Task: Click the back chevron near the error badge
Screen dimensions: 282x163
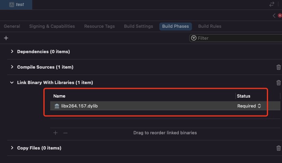Action: 274,15
